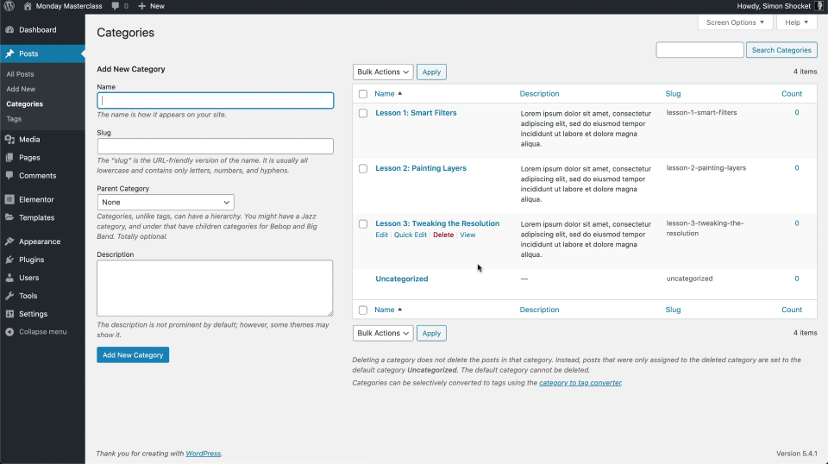Collapse the admin menu using arrow icon

pos(9,332)
